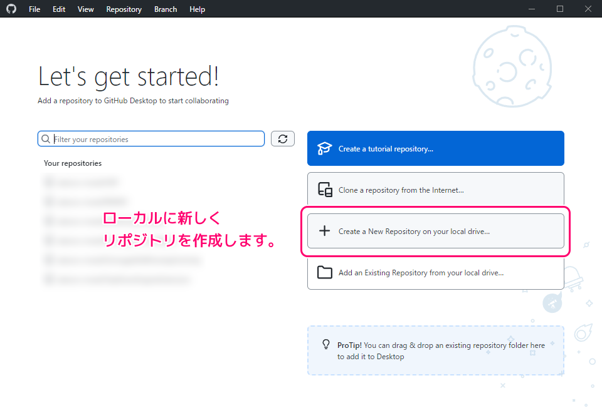Click the lightbulb ProTip icon
The image size is (602, 413).
[x=326, y=344]
